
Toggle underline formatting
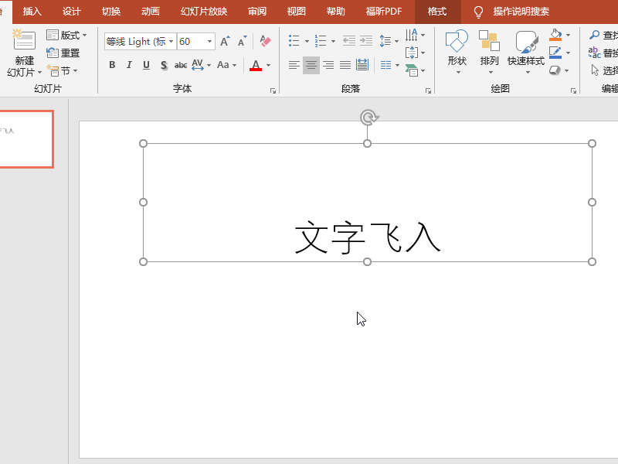click(146, 65)
